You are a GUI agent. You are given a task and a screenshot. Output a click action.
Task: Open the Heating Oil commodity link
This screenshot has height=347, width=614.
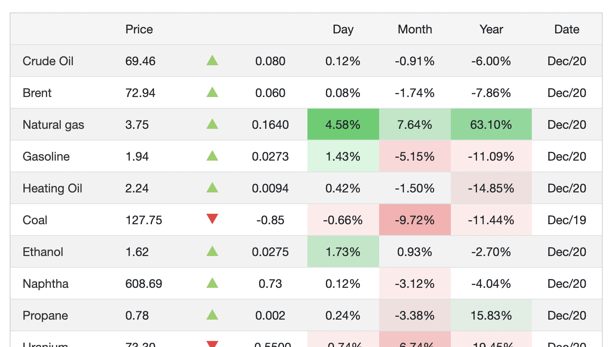(52, 188)
